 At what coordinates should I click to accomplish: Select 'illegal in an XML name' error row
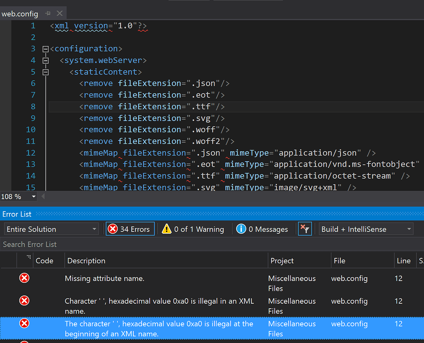[x=212, y=306]
